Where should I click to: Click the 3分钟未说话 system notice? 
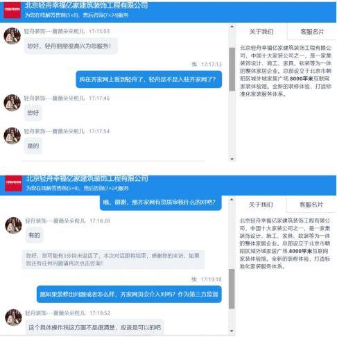pos(113,259)
